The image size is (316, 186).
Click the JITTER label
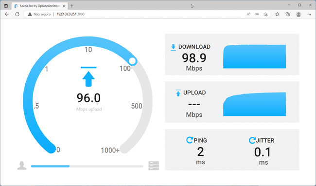[x=265, y=140]
